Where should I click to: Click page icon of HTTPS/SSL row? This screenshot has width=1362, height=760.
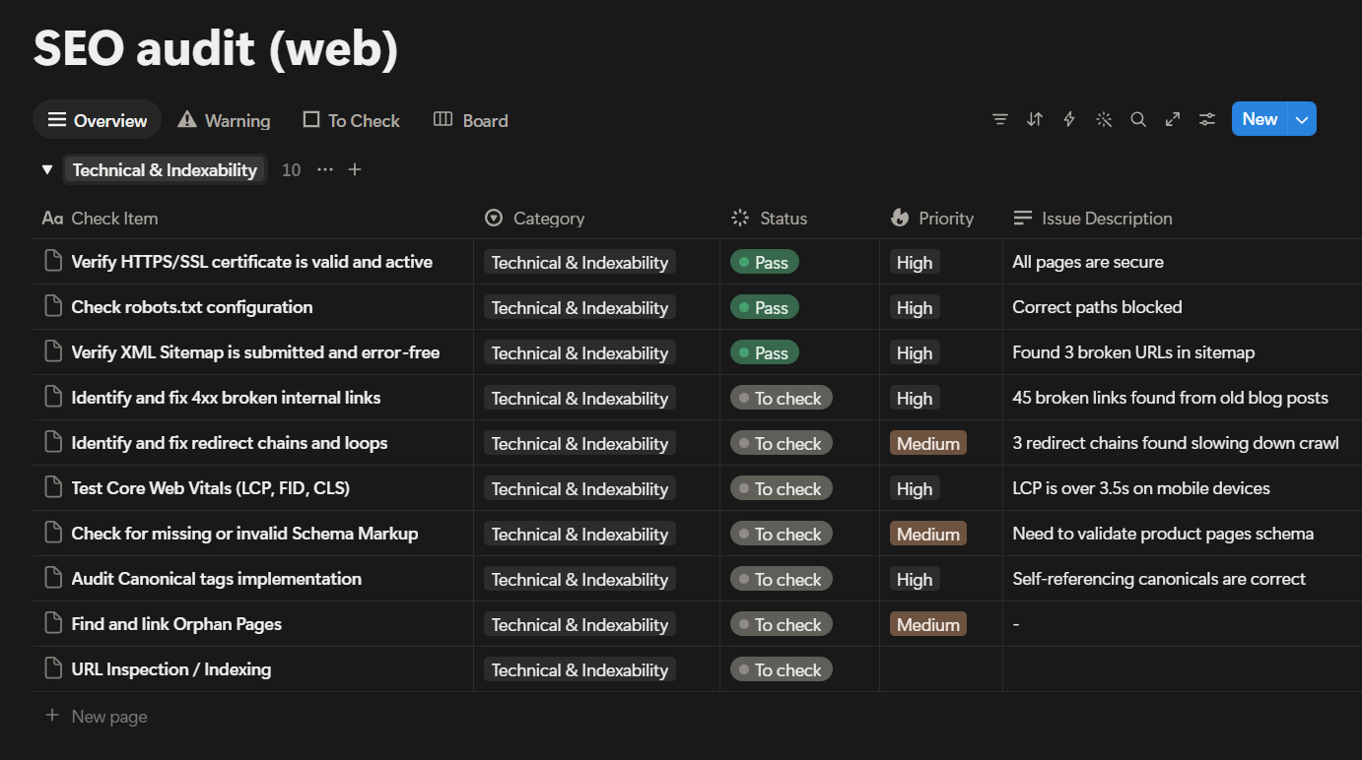point(53,261)
